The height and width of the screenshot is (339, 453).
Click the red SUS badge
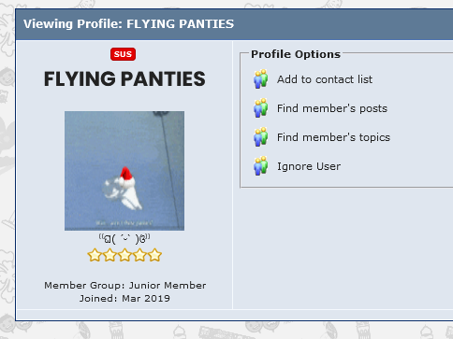pos(123,54)
